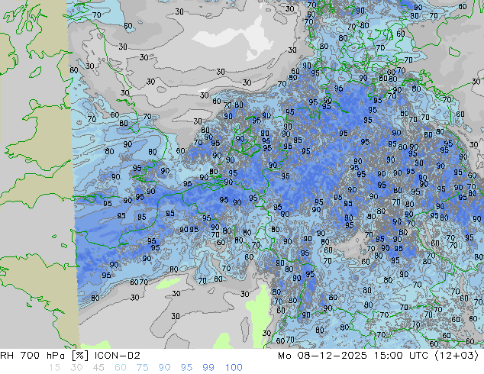Click the 60 value in the legend

[x=120, y=368]
